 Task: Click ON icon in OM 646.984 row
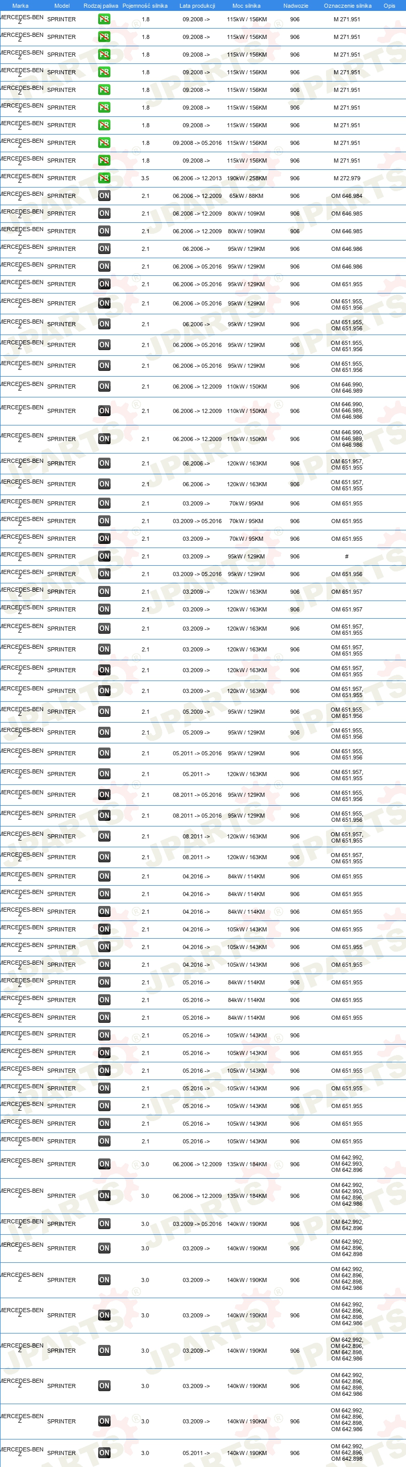tap(104, 196)
